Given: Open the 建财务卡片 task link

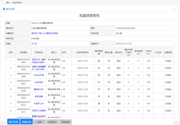Looking at the screenshot, I should [x=38, y=89].
